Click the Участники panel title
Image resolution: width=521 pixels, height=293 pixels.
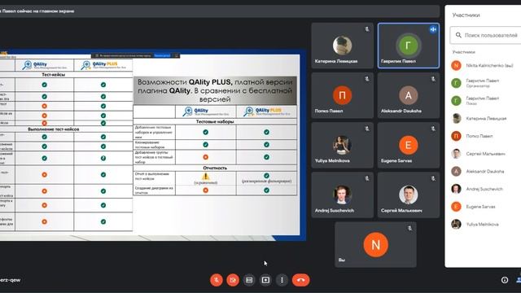pyautogui.click(x=466, y=15)
